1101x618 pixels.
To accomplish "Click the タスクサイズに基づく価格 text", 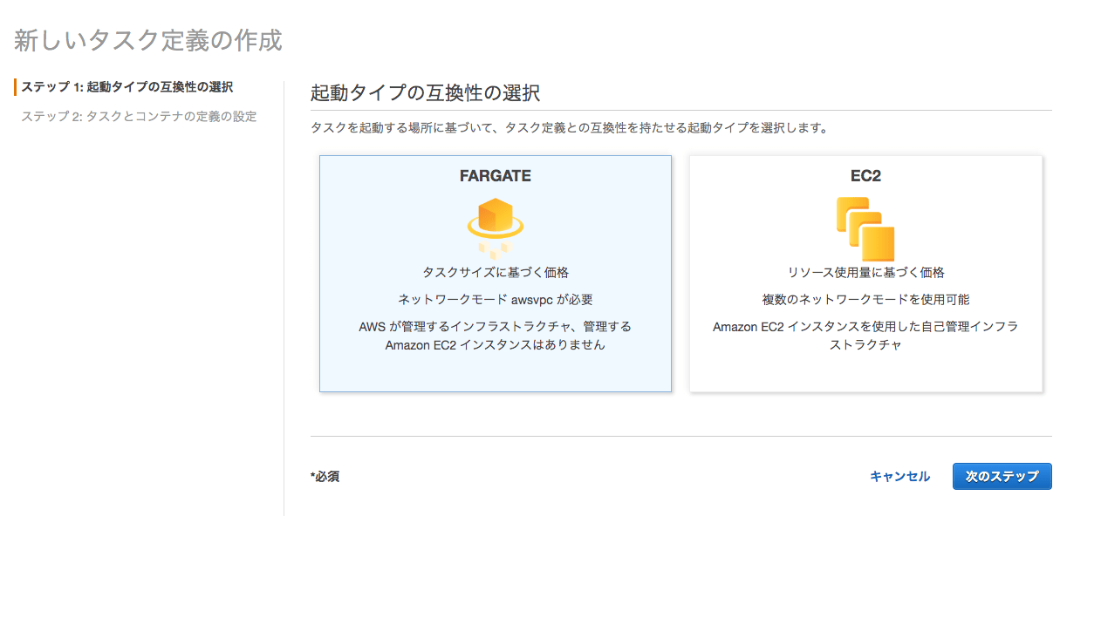I will [495, 273].
